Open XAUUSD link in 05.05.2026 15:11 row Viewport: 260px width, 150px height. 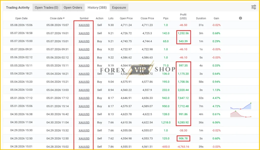(84, 66)
